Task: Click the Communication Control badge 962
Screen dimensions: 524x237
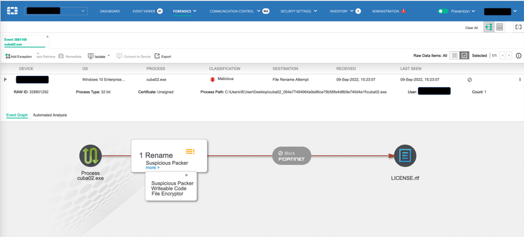Action: pyautogui.click(x=266, y=11)
